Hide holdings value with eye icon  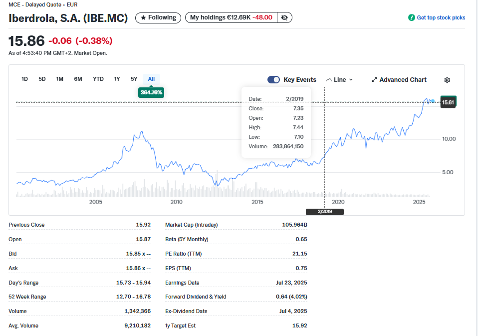tap(284, 17)
